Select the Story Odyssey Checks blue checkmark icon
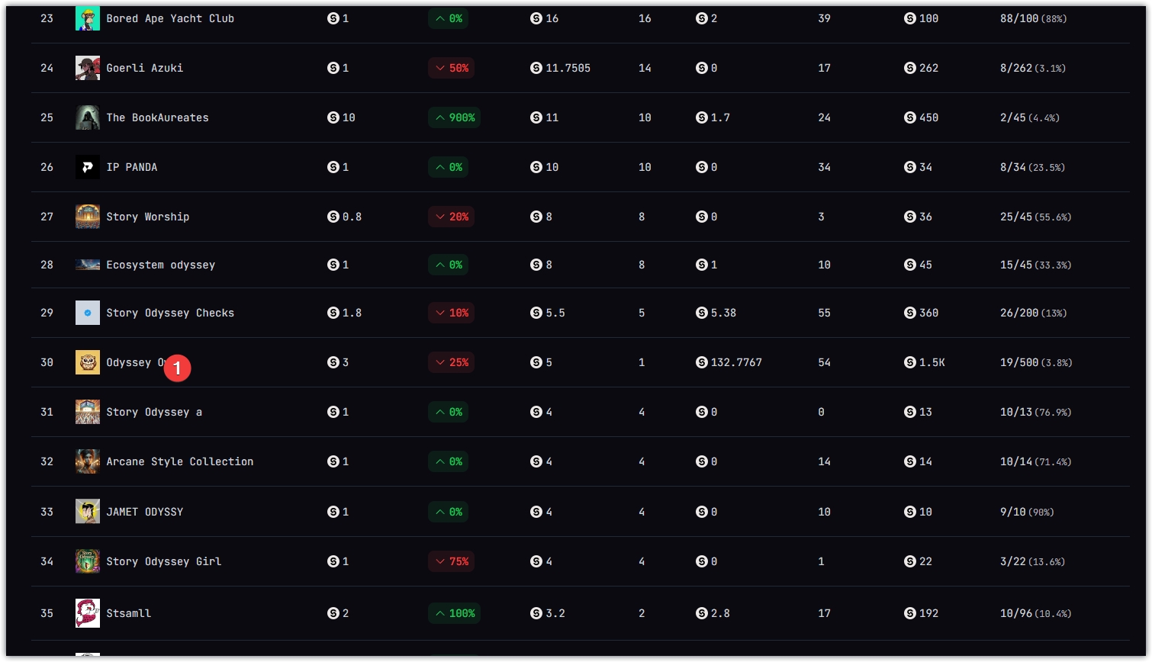The image size is (1152, 662). click(88, 313)
